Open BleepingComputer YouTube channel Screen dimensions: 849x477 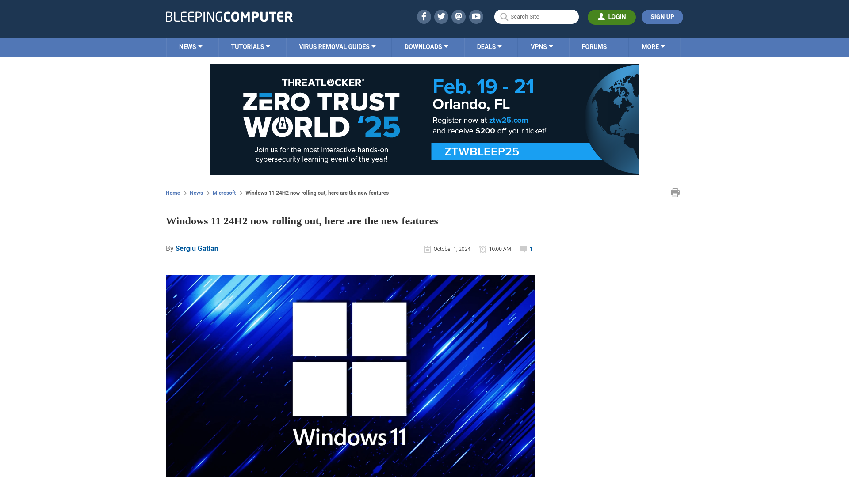[476, 17]
